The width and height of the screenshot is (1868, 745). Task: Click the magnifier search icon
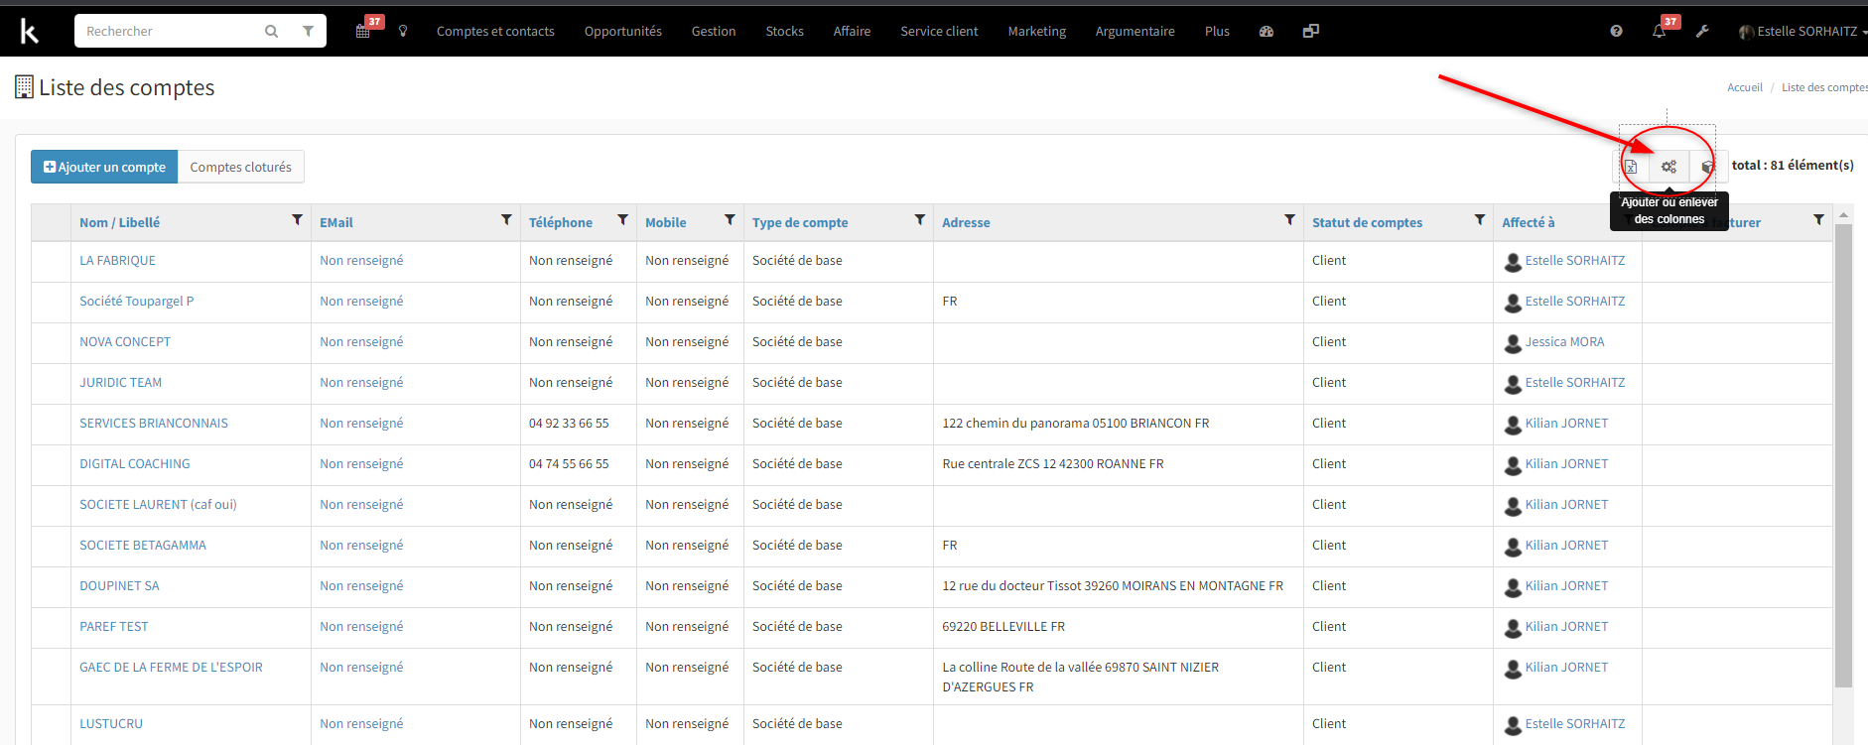[271, 32]
